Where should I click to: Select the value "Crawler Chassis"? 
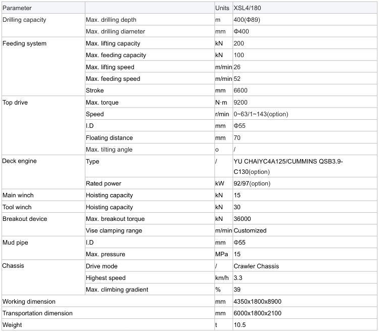pos(256,266)
